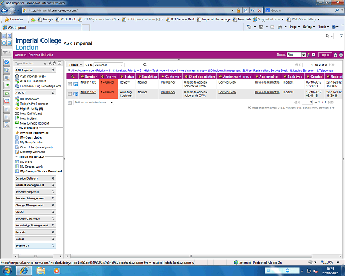Viewport: 345px width, 276px height.
Task: Click the Logout button
Action: point(325,54)
